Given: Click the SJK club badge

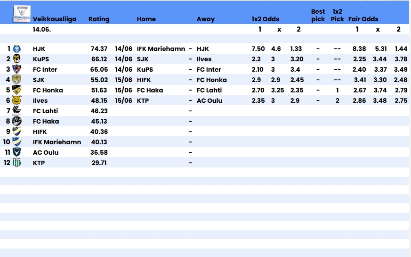Looking at the screenshot, I should tap(17, 80).
